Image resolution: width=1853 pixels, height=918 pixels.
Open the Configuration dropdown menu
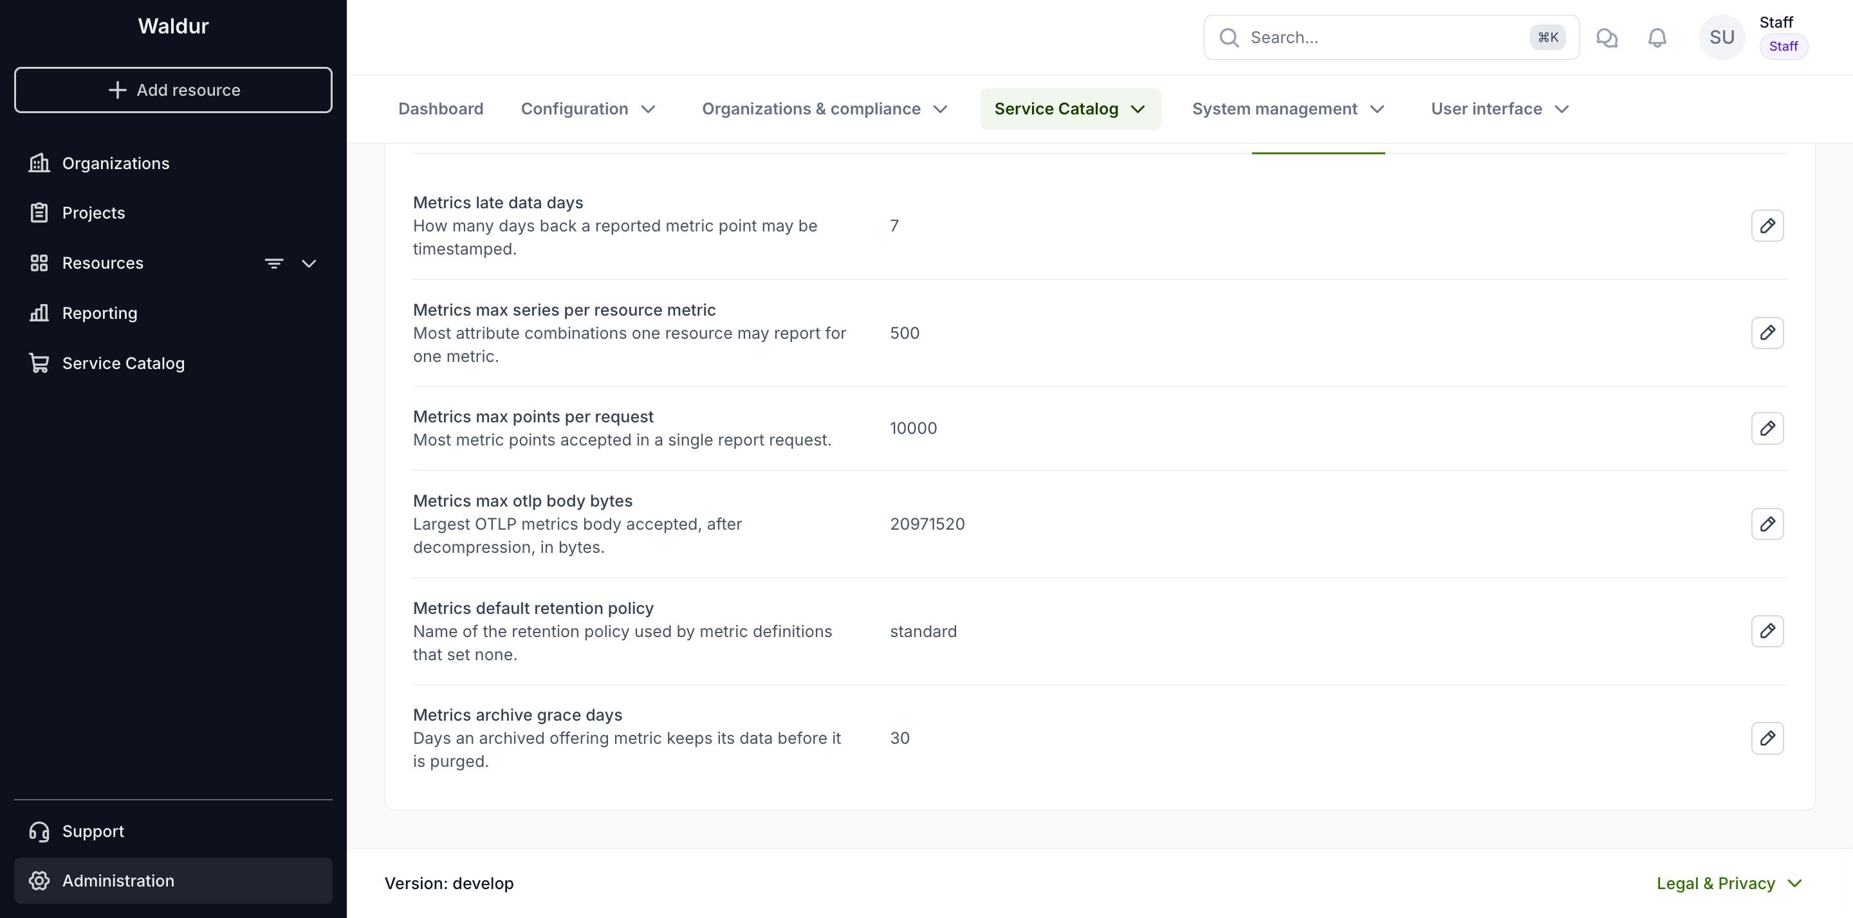pos(587,109)
